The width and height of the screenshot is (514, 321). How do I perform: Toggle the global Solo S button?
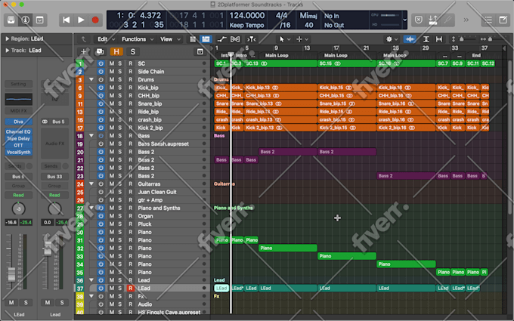pos(133,52)
